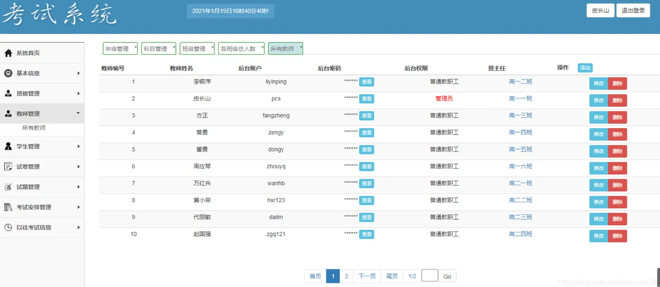Click the 考试安排管理 books icon
Image resolution: width=660 pixels, height=287 pixels.
coord(8,207)
